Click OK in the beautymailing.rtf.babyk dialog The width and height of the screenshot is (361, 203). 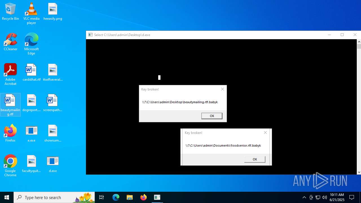tap(212, 116)
